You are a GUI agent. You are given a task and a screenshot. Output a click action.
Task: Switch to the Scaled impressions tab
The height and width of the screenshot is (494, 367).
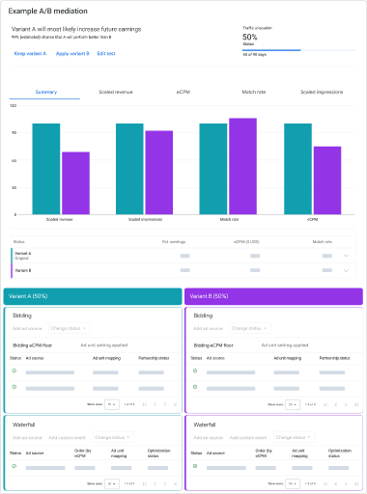click(322, 92)
